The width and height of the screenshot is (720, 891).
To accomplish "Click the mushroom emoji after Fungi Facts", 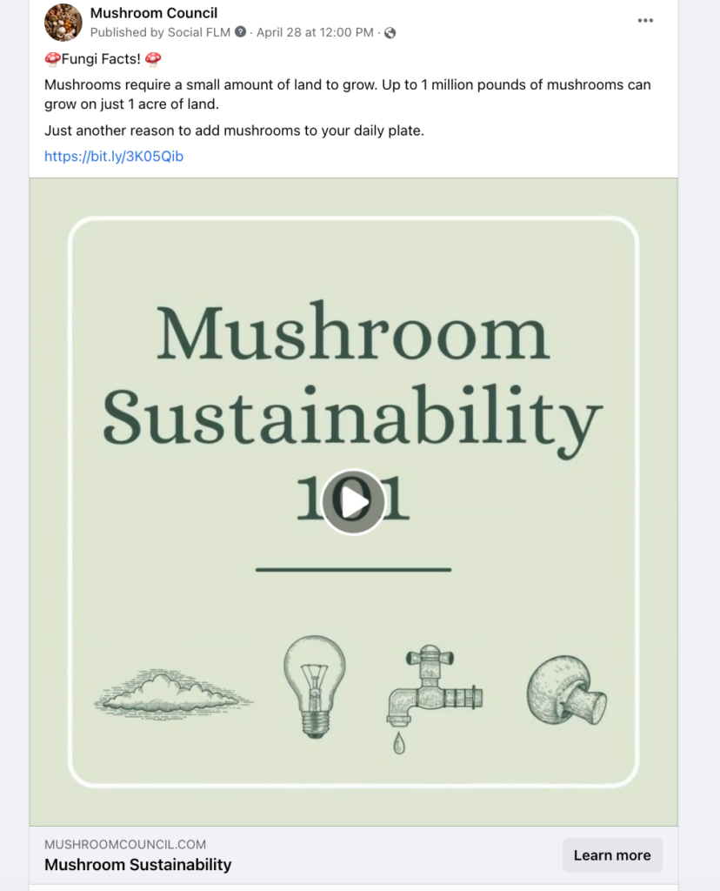I will pyautogui.click(x=153, y=59).
